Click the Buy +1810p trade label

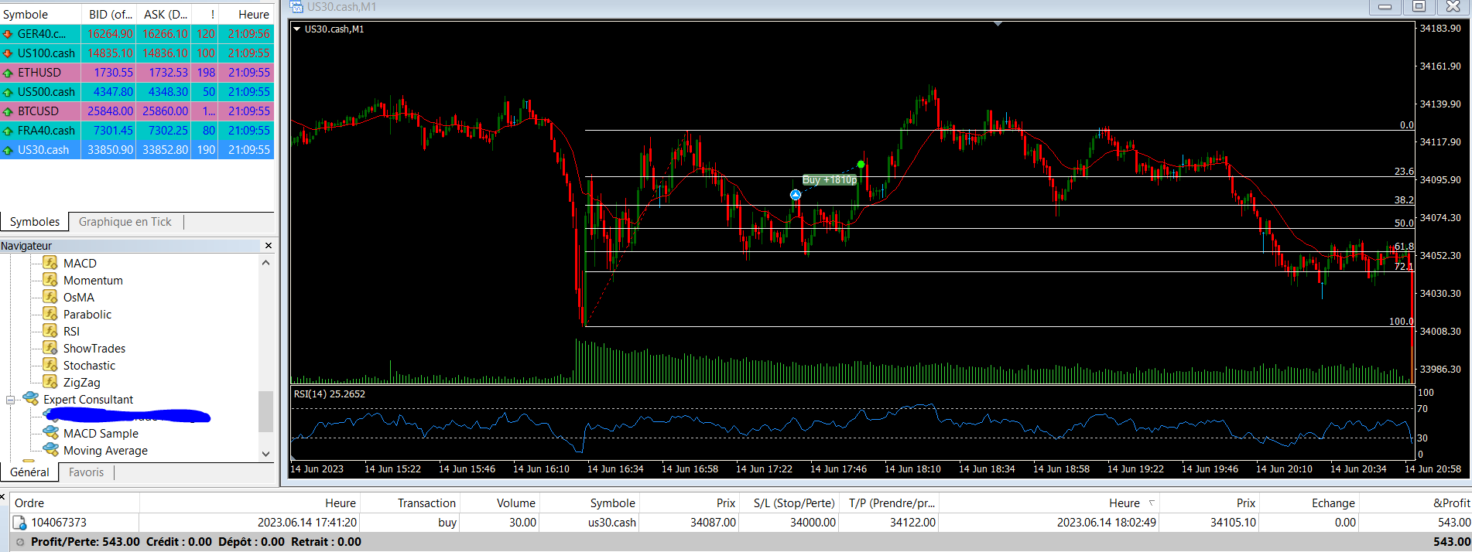pos(830,180)
